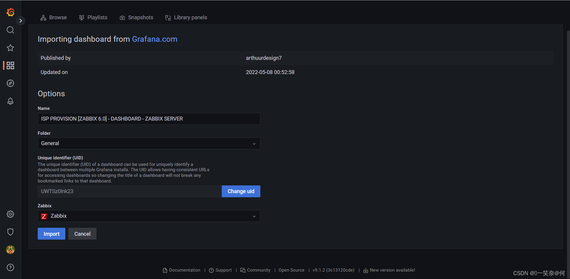The width and height of the screenshot is (570, 279).
Task: Open the Documentation footer link
Action: click(x=182, y=270)
